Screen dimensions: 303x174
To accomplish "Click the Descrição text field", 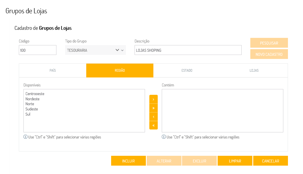I will [188, 50].
